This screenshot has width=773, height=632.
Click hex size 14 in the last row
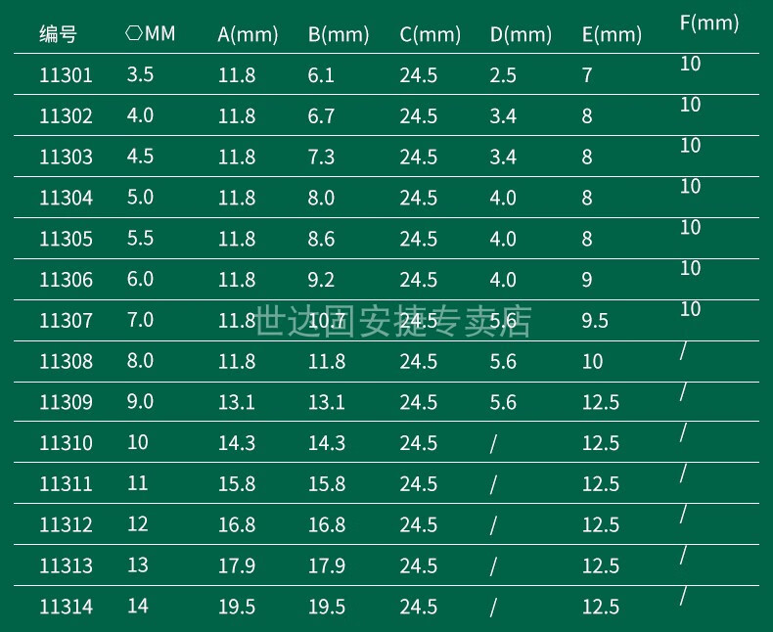[x=138, y=606]
